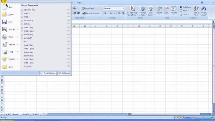215x121 pixels.
Task: Click the New document icon
Action: 4,7
